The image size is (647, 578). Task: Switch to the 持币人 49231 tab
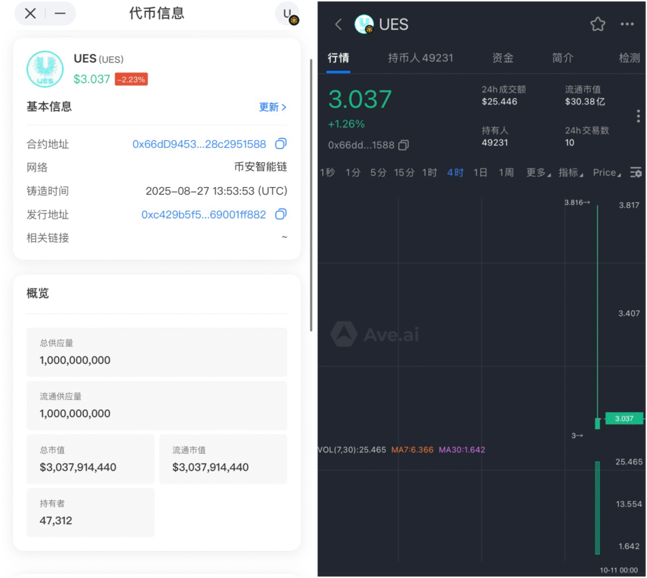(x=420, y=58)
